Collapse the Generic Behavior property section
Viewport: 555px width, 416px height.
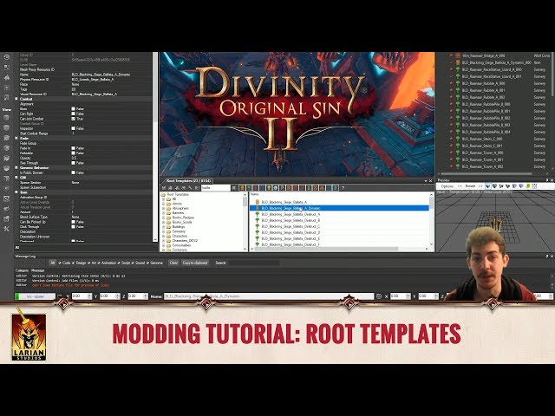(16, 167)
